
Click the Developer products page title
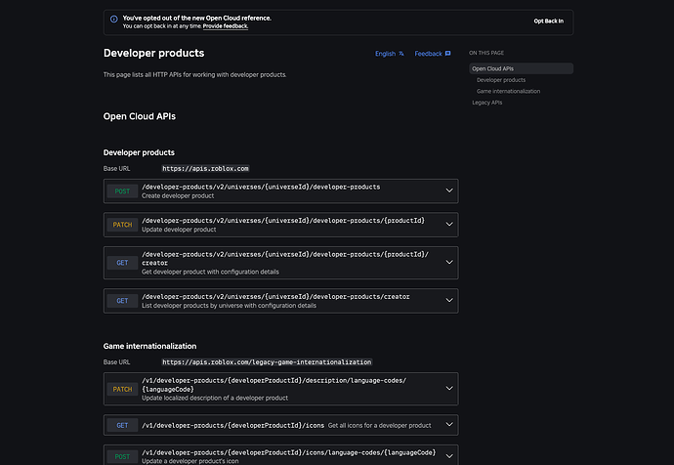tap(154, 53)
